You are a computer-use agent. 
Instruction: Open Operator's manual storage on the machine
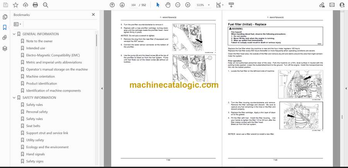pyautogui.click(x=57, y=70)
